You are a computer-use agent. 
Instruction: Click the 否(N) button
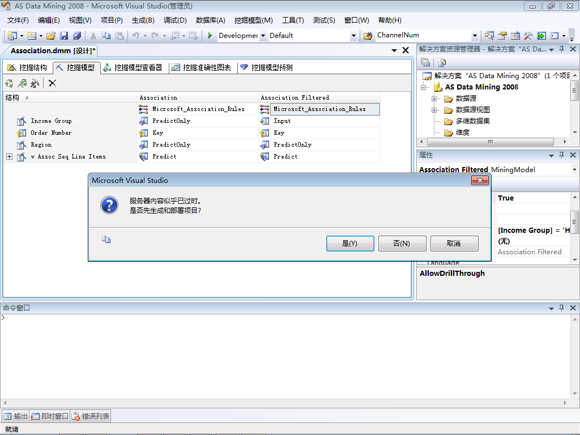click(402, 244)
